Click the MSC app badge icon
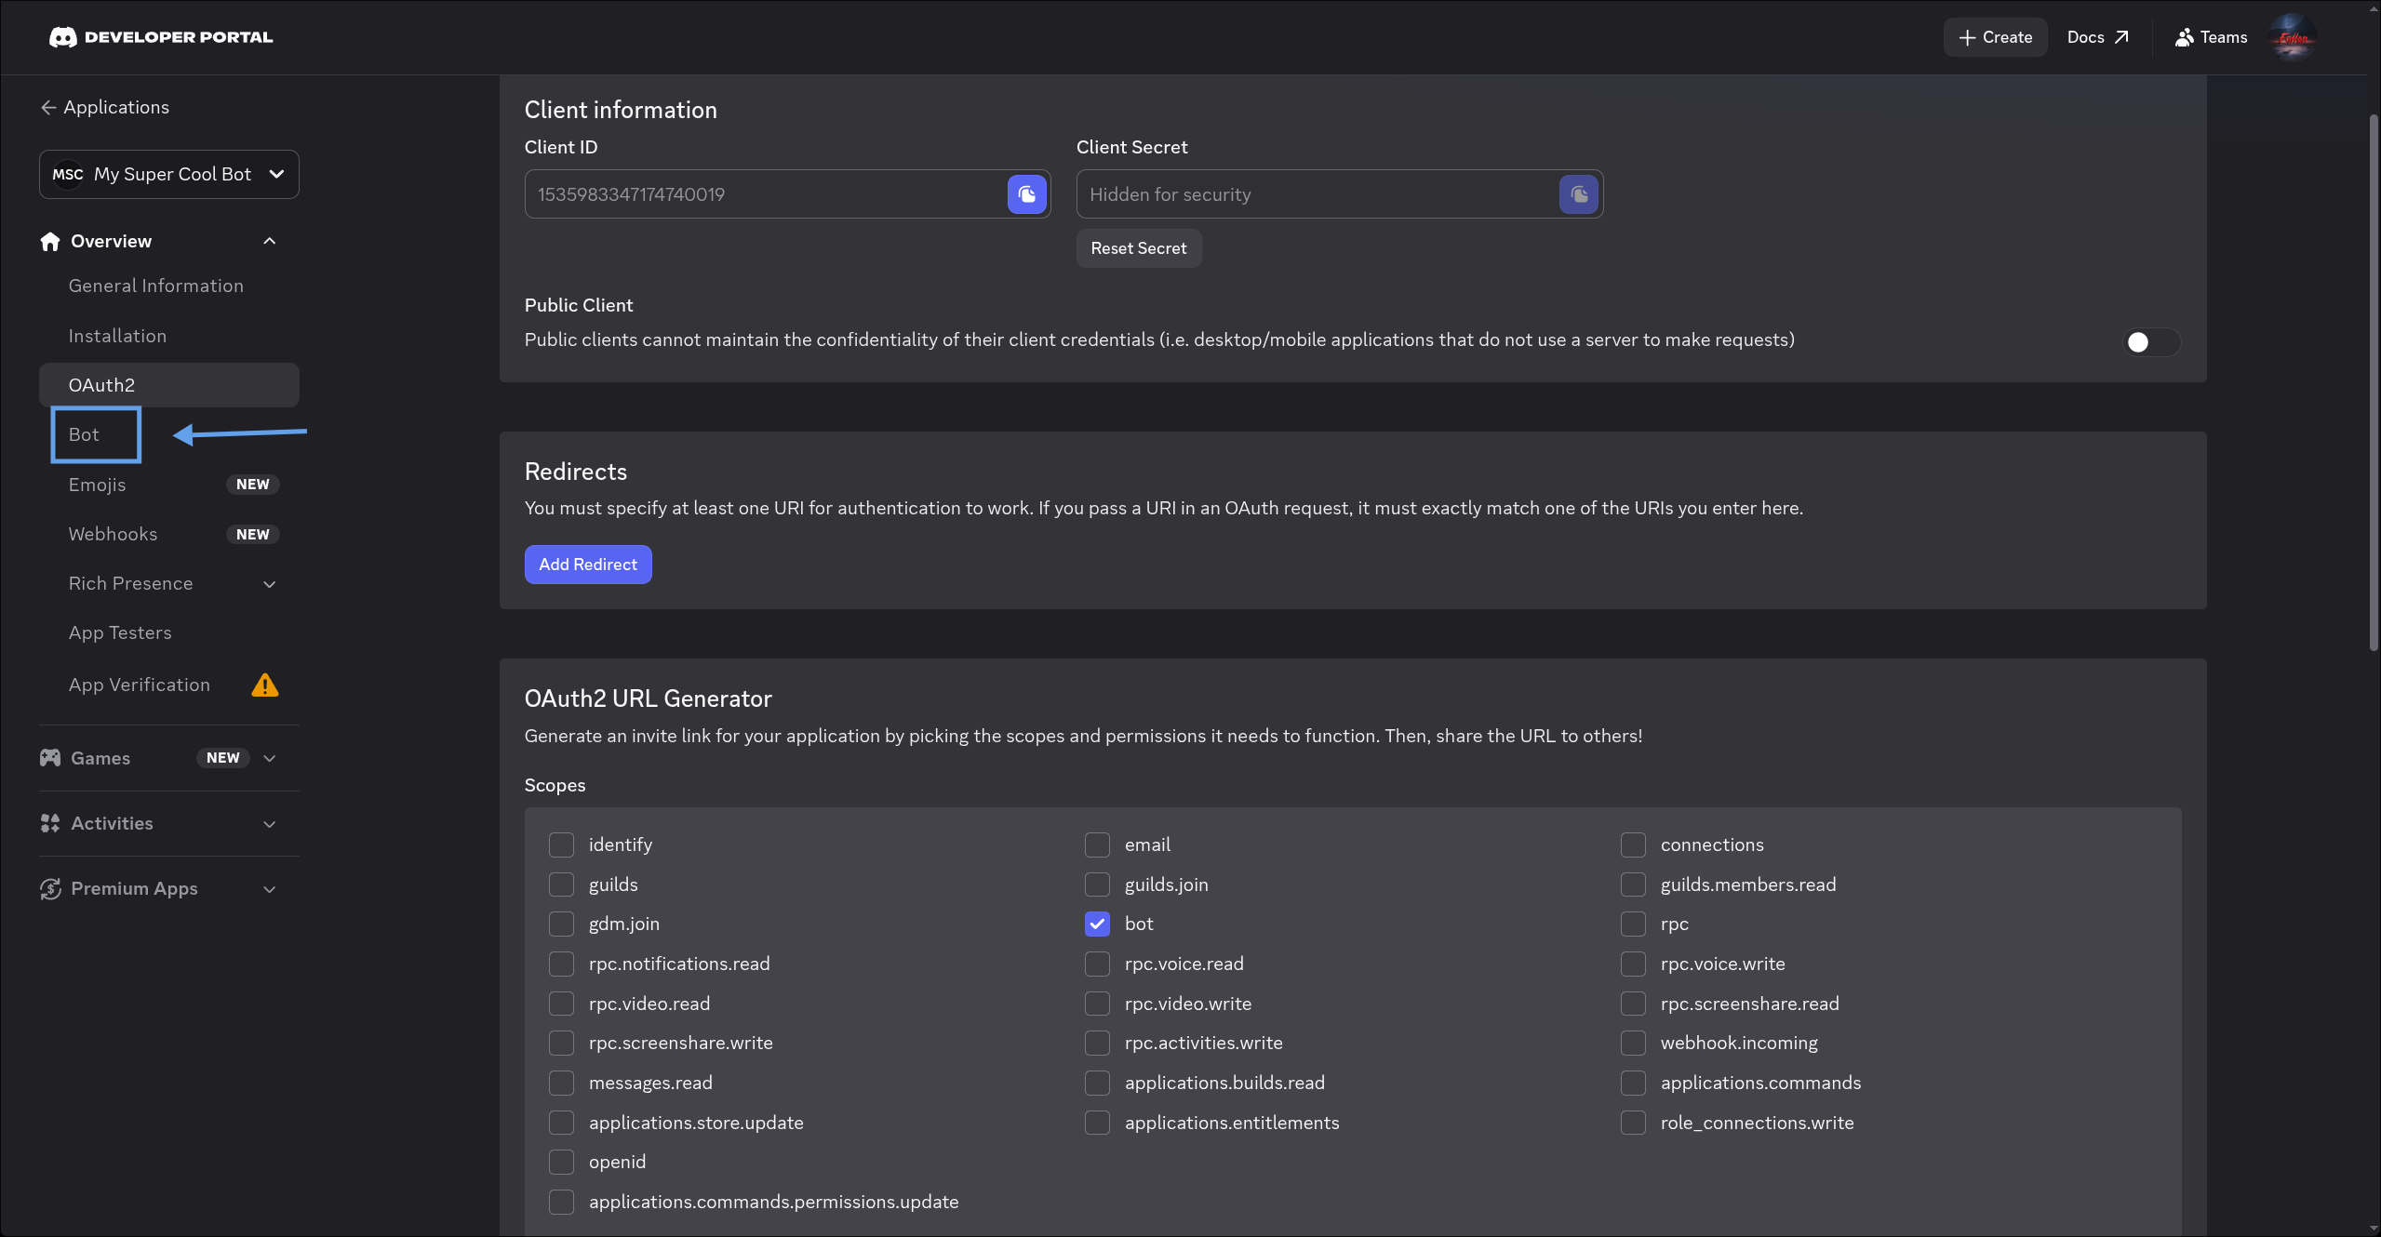The image size is (2381, 1237). (67, 175)
